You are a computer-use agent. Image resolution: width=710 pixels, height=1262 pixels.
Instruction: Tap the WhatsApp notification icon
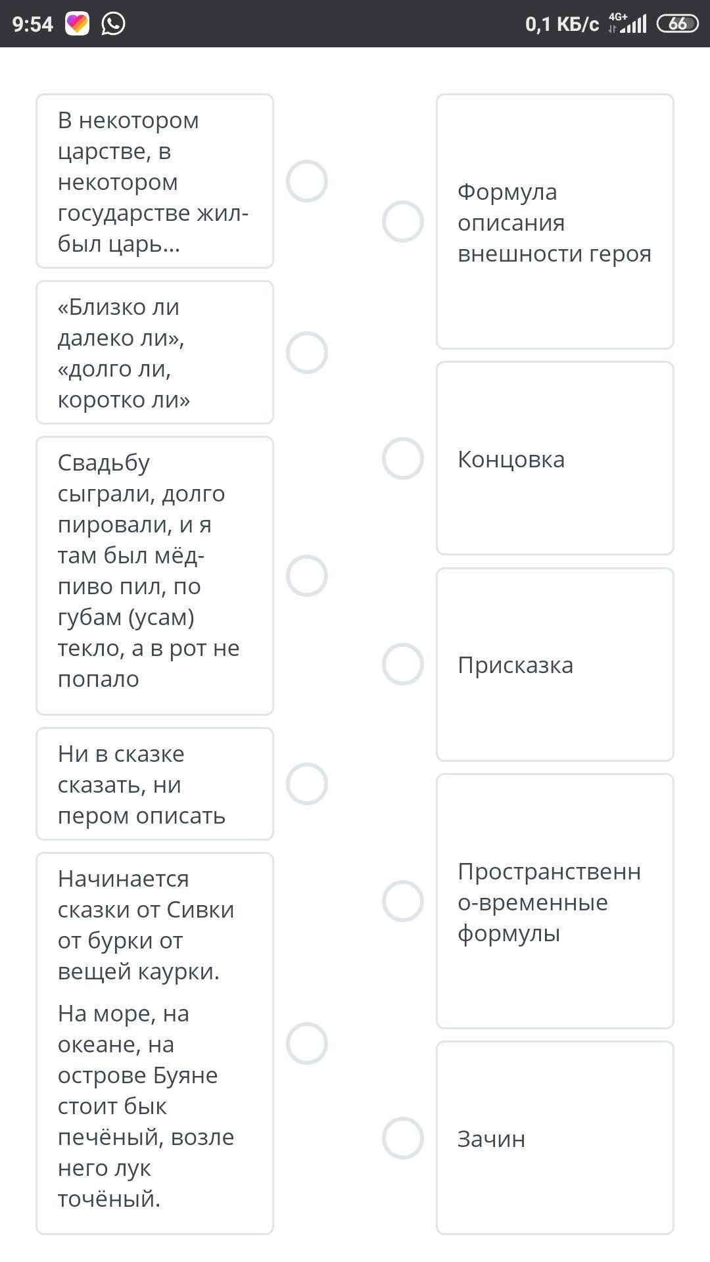113,24
